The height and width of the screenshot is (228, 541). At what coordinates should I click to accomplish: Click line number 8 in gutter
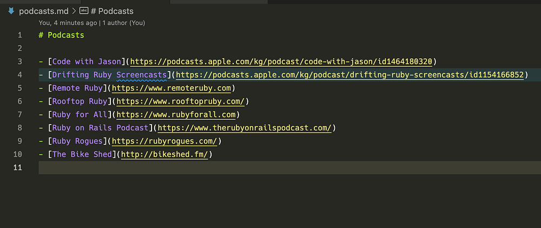pyautogui.click(x=19, y=128)
